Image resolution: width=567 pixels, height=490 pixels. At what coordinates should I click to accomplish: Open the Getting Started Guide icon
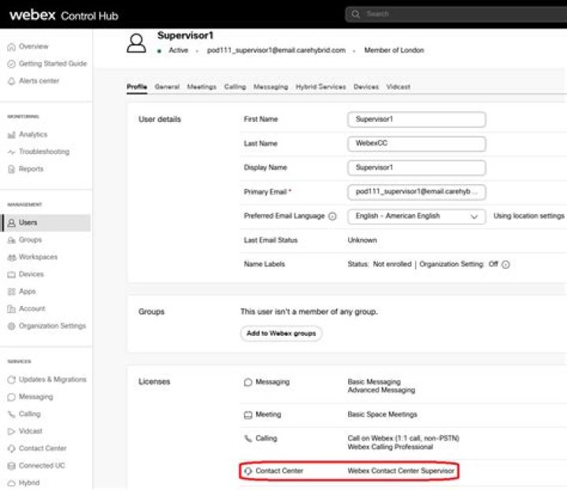click(12, 64)
